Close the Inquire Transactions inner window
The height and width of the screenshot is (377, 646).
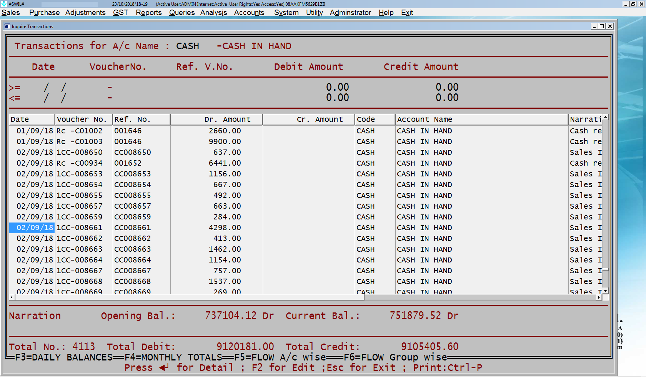click(x=610, y=27)
